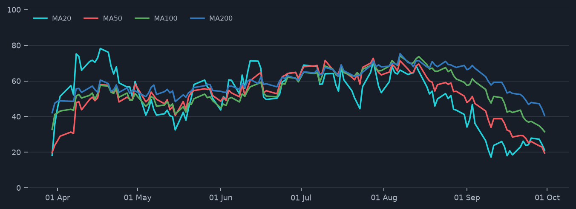Click the cyan MA20 legend line swatch
This screenshot has height=209, width=576.
pos(40,18)
